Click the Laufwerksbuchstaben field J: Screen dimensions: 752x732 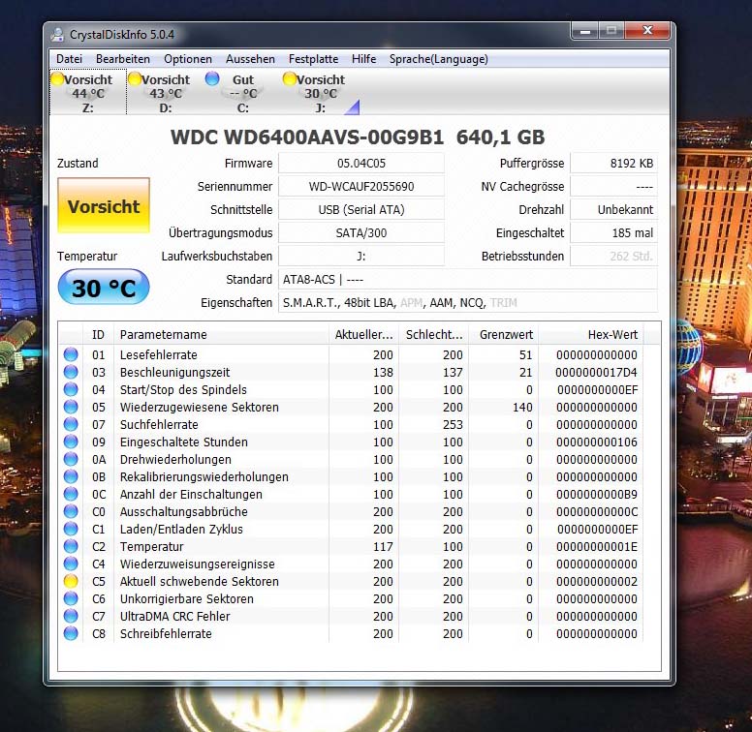pyautogui.click(x=361, y=257)
